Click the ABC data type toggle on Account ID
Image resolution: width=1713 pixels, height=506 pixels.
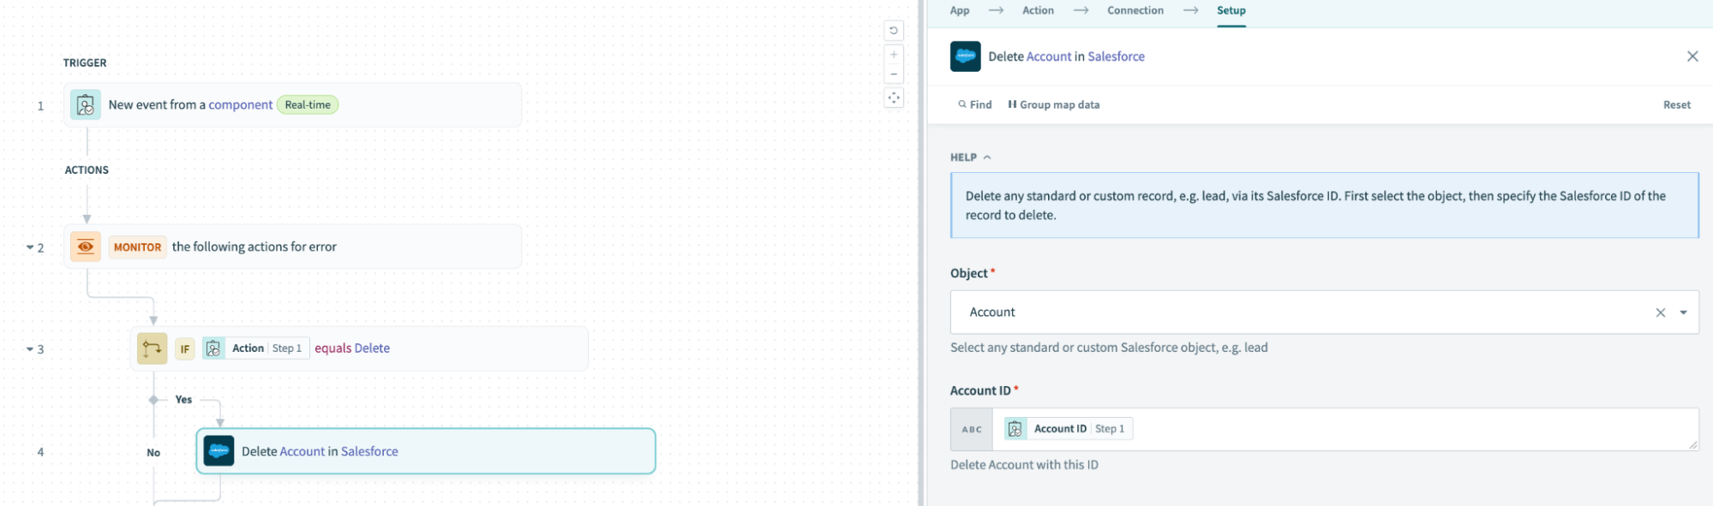[x=971, y=428]
